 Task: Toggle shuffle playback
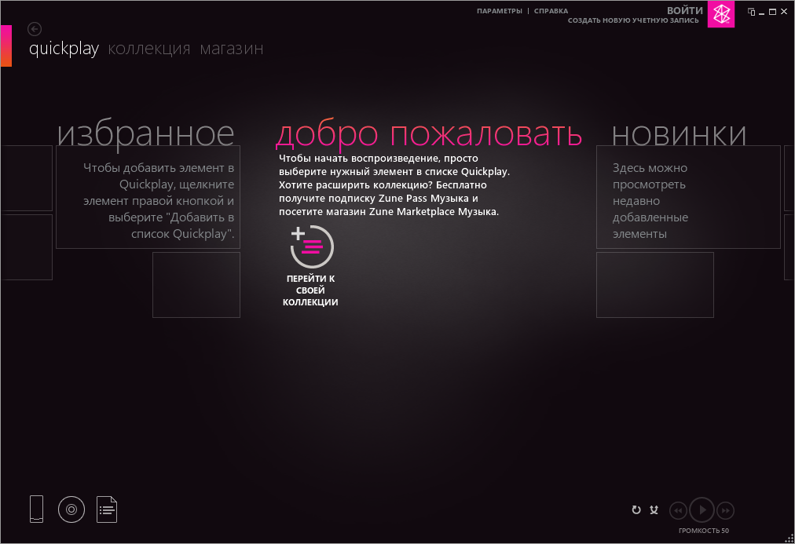[x=654, y=510]
